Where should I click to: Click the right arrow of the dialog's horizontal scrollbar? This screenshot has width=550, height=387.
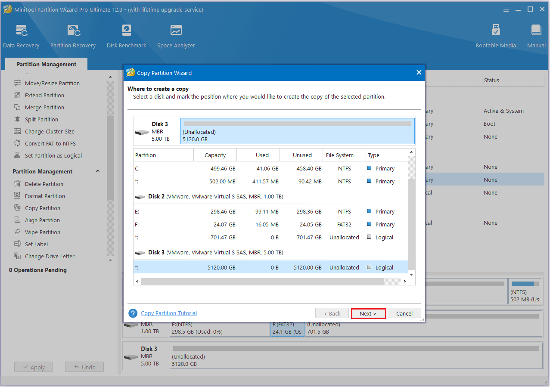[404, 281]
